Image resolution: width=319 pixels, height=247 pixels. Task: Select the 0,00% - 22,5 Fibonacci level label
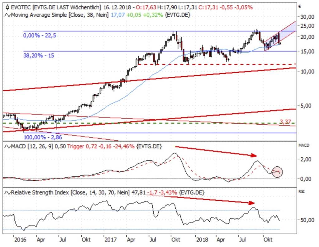(x=40, y=36)
